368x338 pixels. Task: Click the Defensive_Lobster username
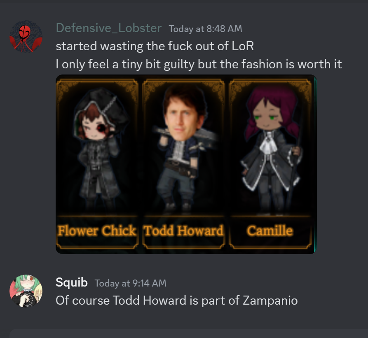[x=109, y=28]
